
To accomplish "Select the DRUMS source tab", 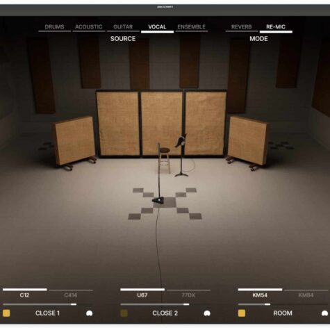I will [x=54, y=27].
